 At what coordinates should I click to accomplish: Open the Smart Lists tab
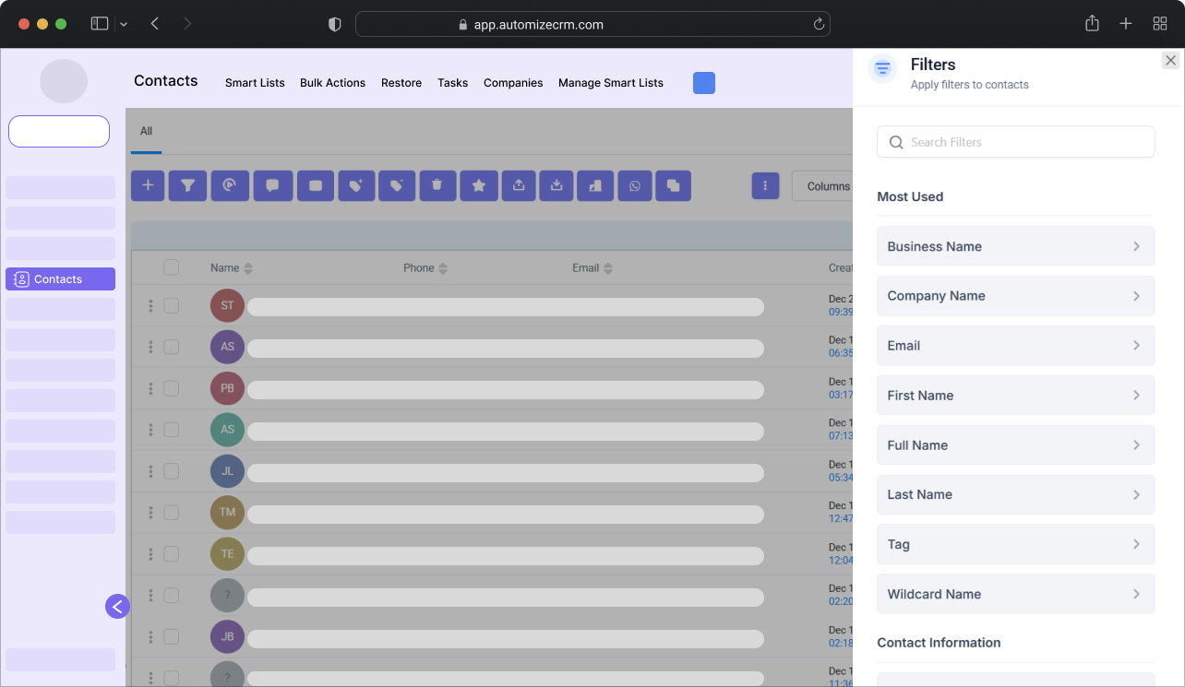coord(255,83)
